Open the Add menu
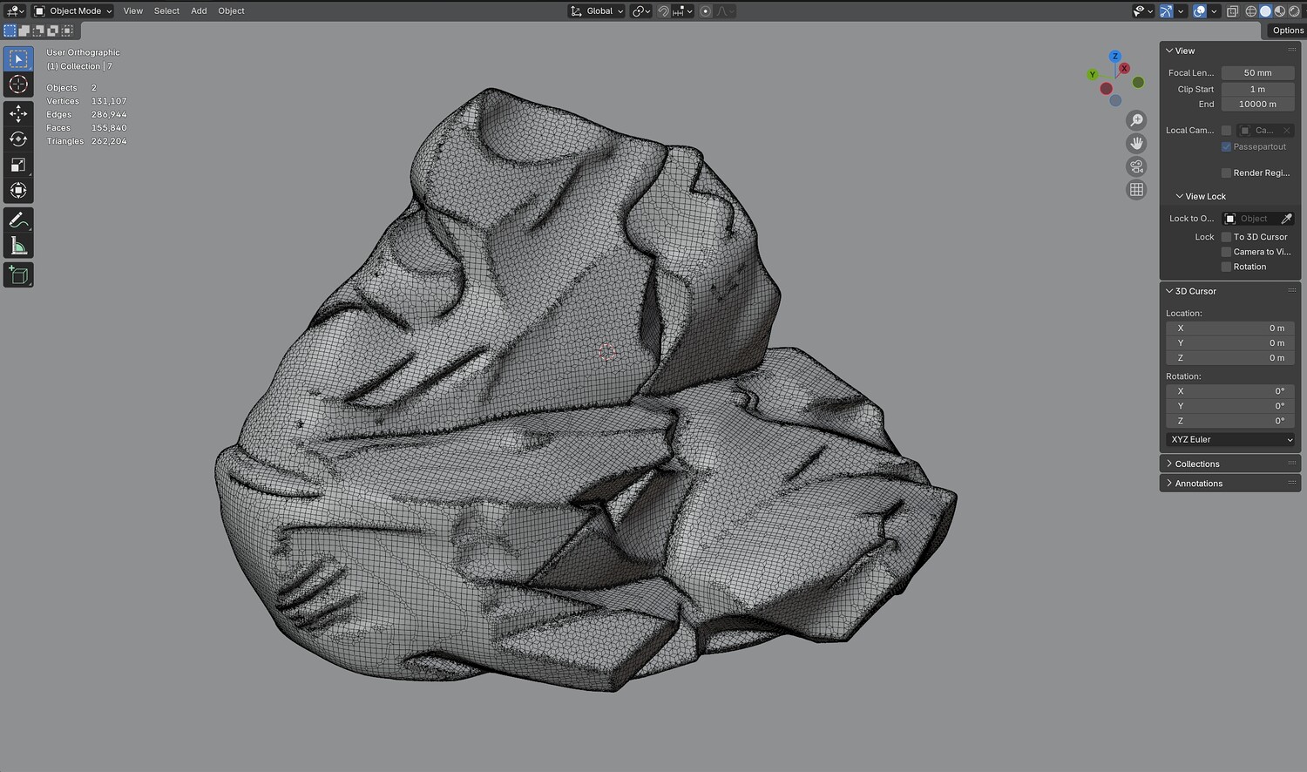This screenshot has height=772, width=1307. click(199, 11)
